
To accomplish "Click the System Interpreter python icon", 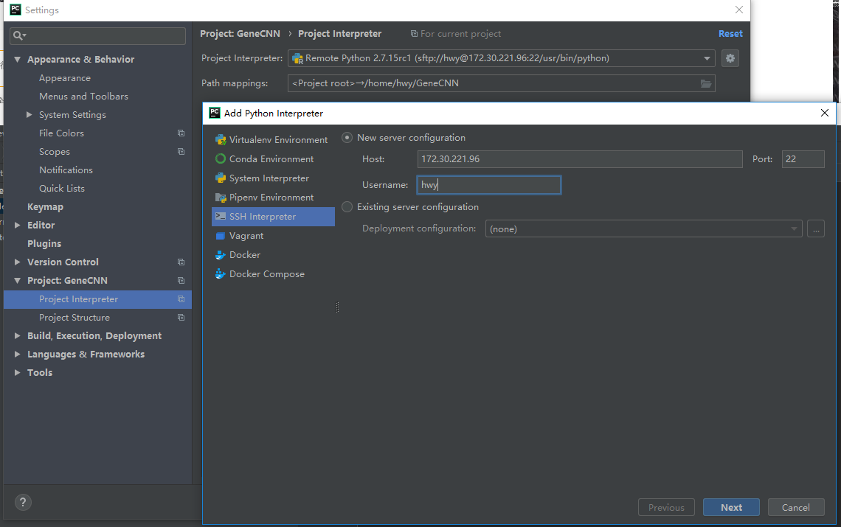I will 221,178.
